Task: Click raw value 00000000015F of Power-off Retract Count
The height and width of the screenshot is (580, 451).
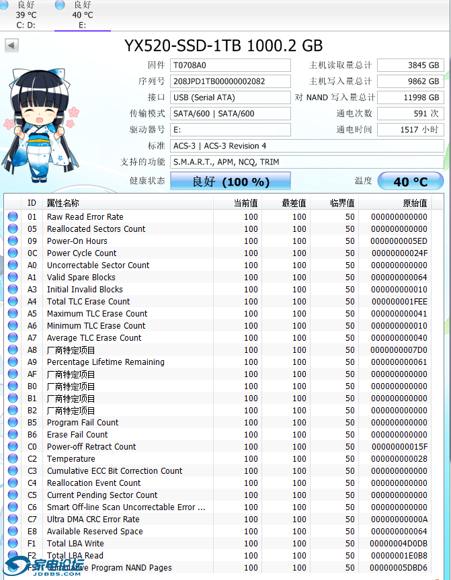Action: 399,447
